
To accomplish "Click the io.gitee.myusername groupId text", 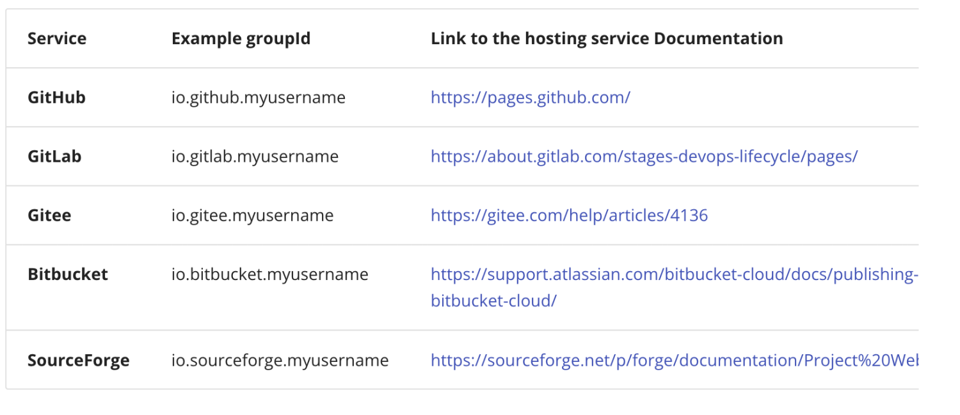I will pyautogui.click(x=252, y=215).
